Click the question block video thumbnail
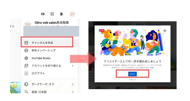The image size is (190, 101). point(15,87)
